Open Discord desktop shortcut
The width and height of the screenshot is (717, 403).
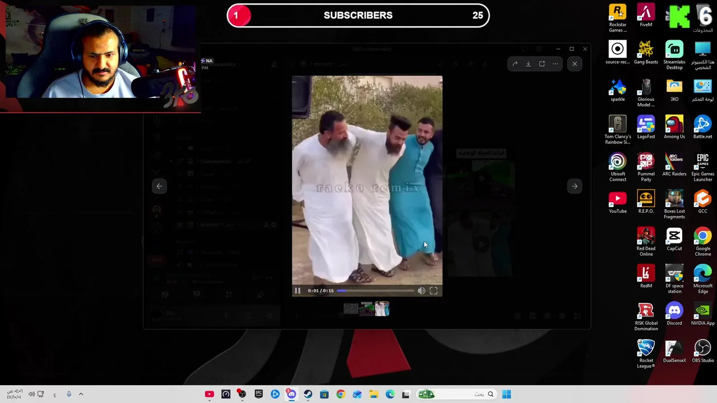pyautogui.click(x=674, y=314)
